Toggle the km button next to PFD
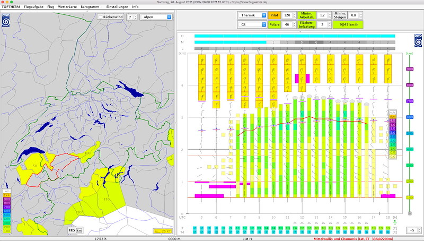424x241 pixels. 79,231
